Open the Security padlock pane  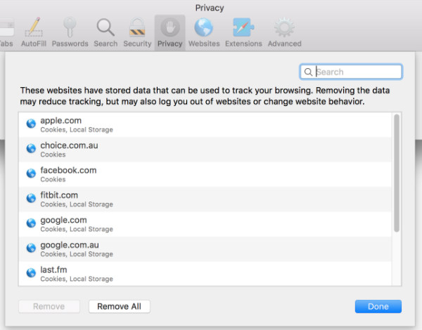[x=136, y=32]
